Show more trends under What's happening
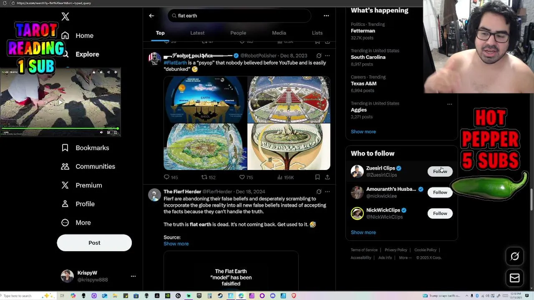This screenshot has height=300, width=534. 363,132
